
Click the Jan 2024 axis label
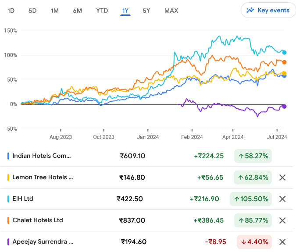pos(148,137)
